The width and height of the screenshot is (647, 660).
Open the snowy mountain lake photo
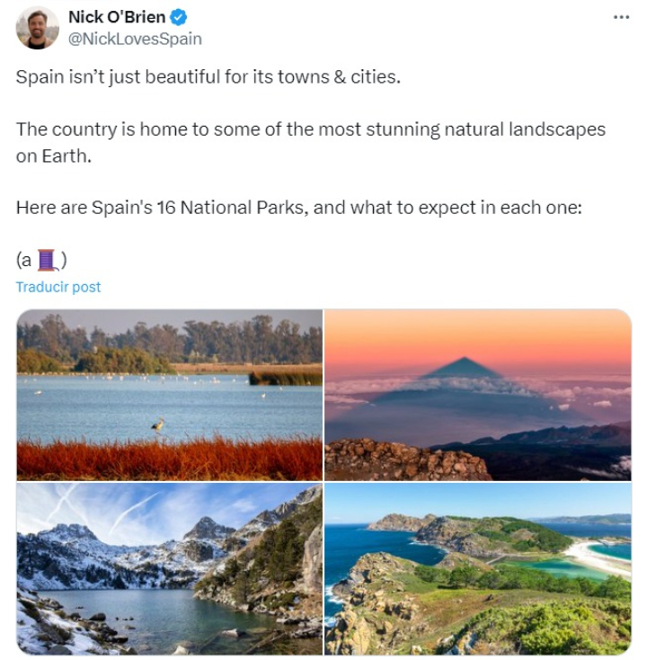tap(169, 568)
